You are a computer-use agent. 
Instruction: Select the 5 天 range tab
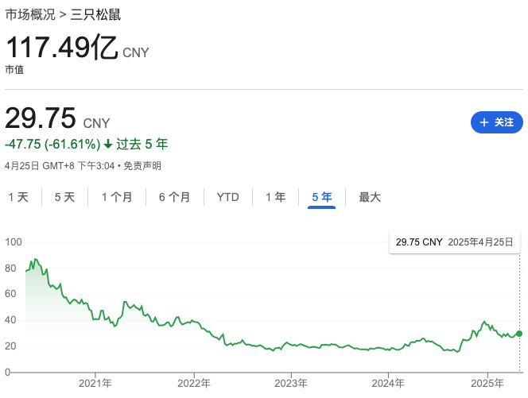point(64,197)
